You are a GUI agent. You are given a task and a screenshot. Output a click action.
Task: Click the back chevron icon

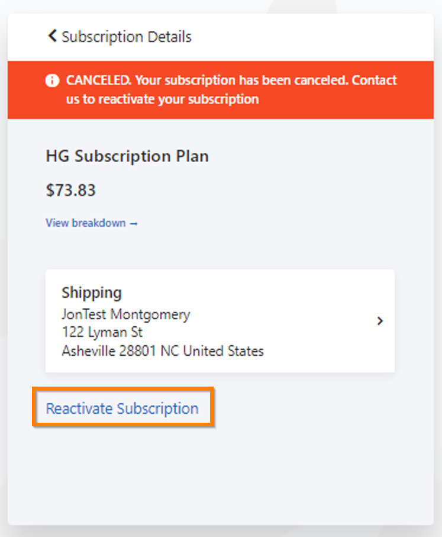[52, 36]
